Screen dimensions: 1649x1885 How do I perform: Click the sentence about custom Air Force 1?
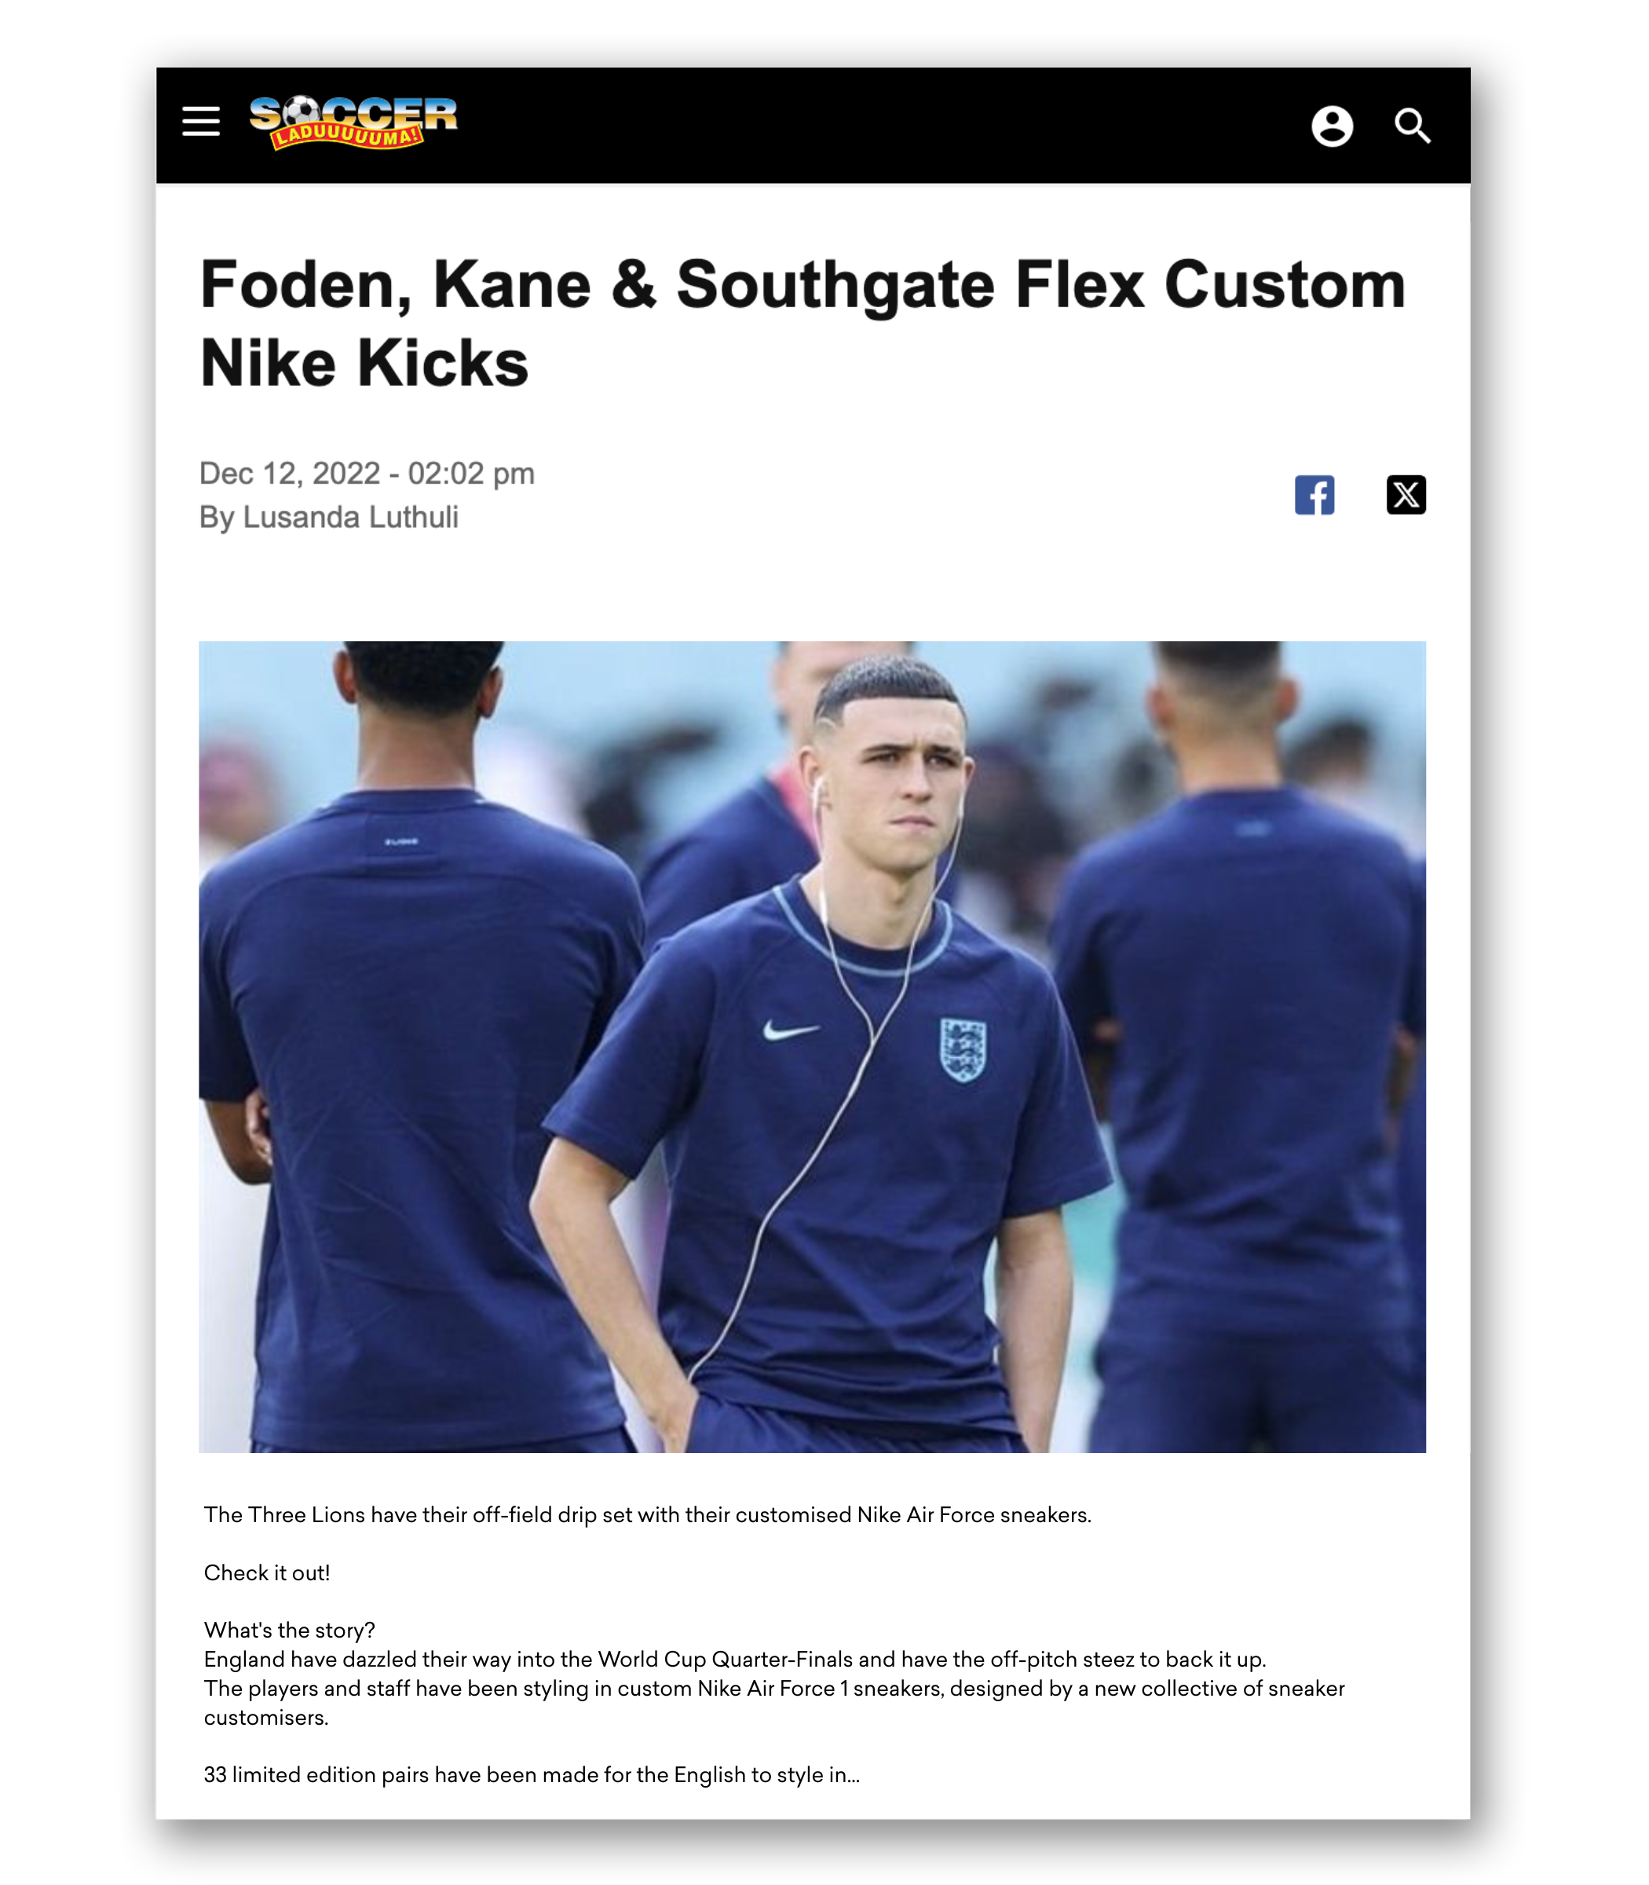pos(774,1702)
